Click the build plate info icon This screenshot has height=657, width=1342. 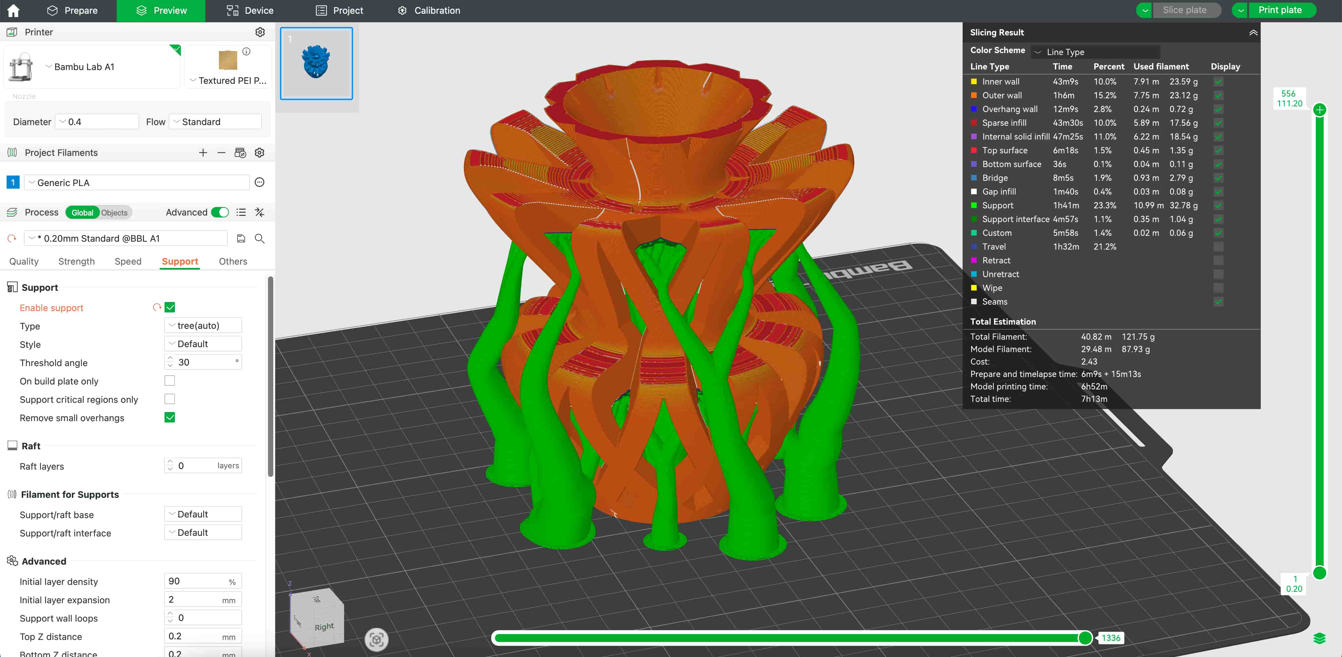(246, 51)
